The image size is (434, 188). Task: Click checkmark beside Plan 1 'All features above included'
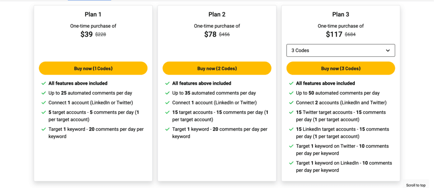(44, 83)
